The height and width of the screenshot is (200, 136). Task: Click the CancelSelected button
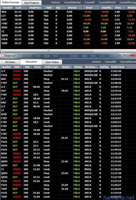[x=128, y=62]
